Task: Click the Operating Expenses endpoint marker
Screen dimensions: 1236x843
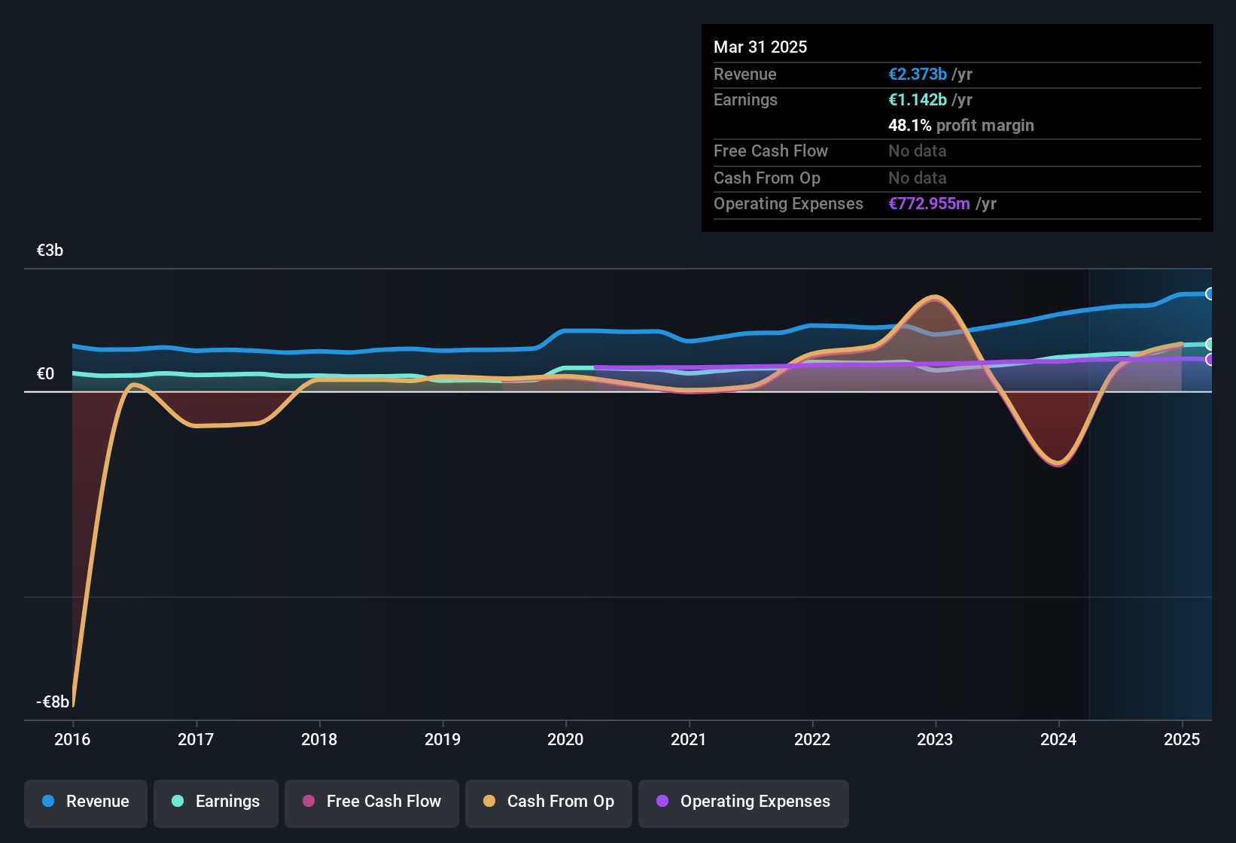Action: tap(1210, 359)
